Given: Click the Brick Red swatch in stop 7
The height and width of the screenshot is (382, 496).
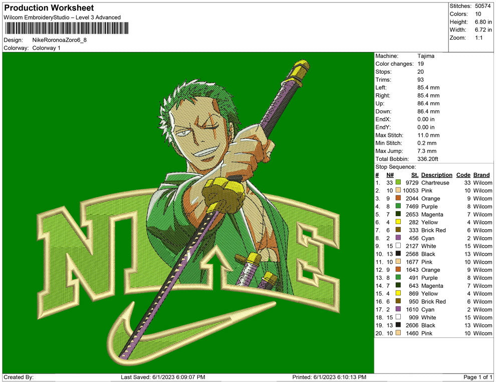Looking at the screenshot, I should coord(398,230).
